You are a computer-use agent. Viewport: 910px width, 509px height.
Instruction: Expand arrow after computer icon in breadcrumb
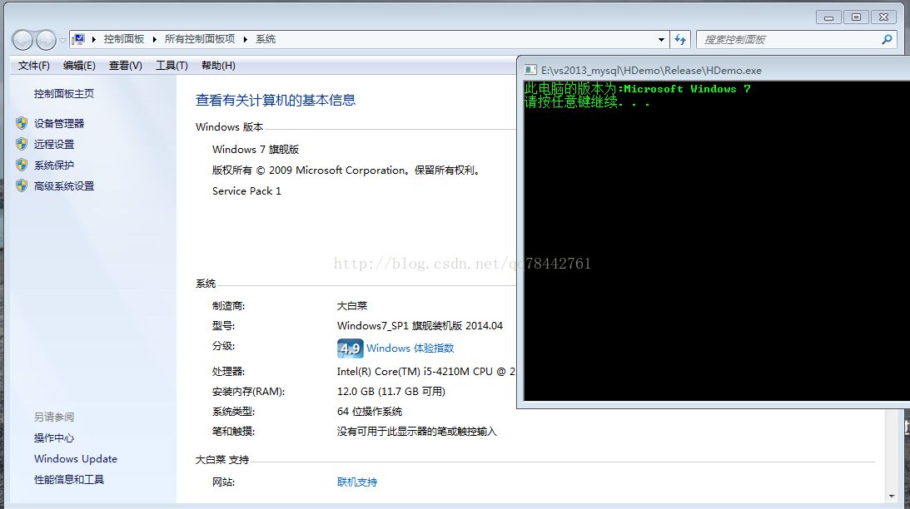94,39
